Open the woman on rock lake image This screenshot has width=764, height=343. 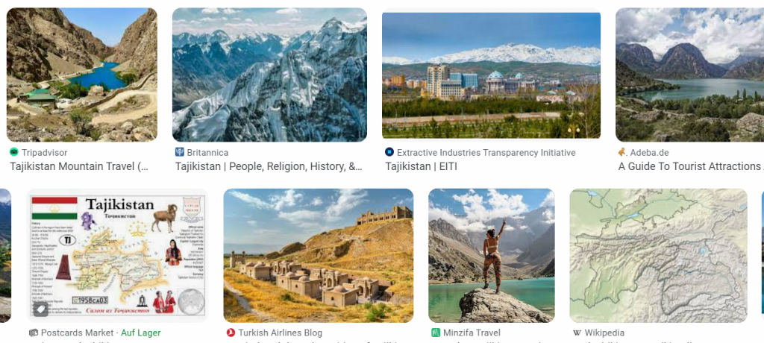click(x=492, y=256)
